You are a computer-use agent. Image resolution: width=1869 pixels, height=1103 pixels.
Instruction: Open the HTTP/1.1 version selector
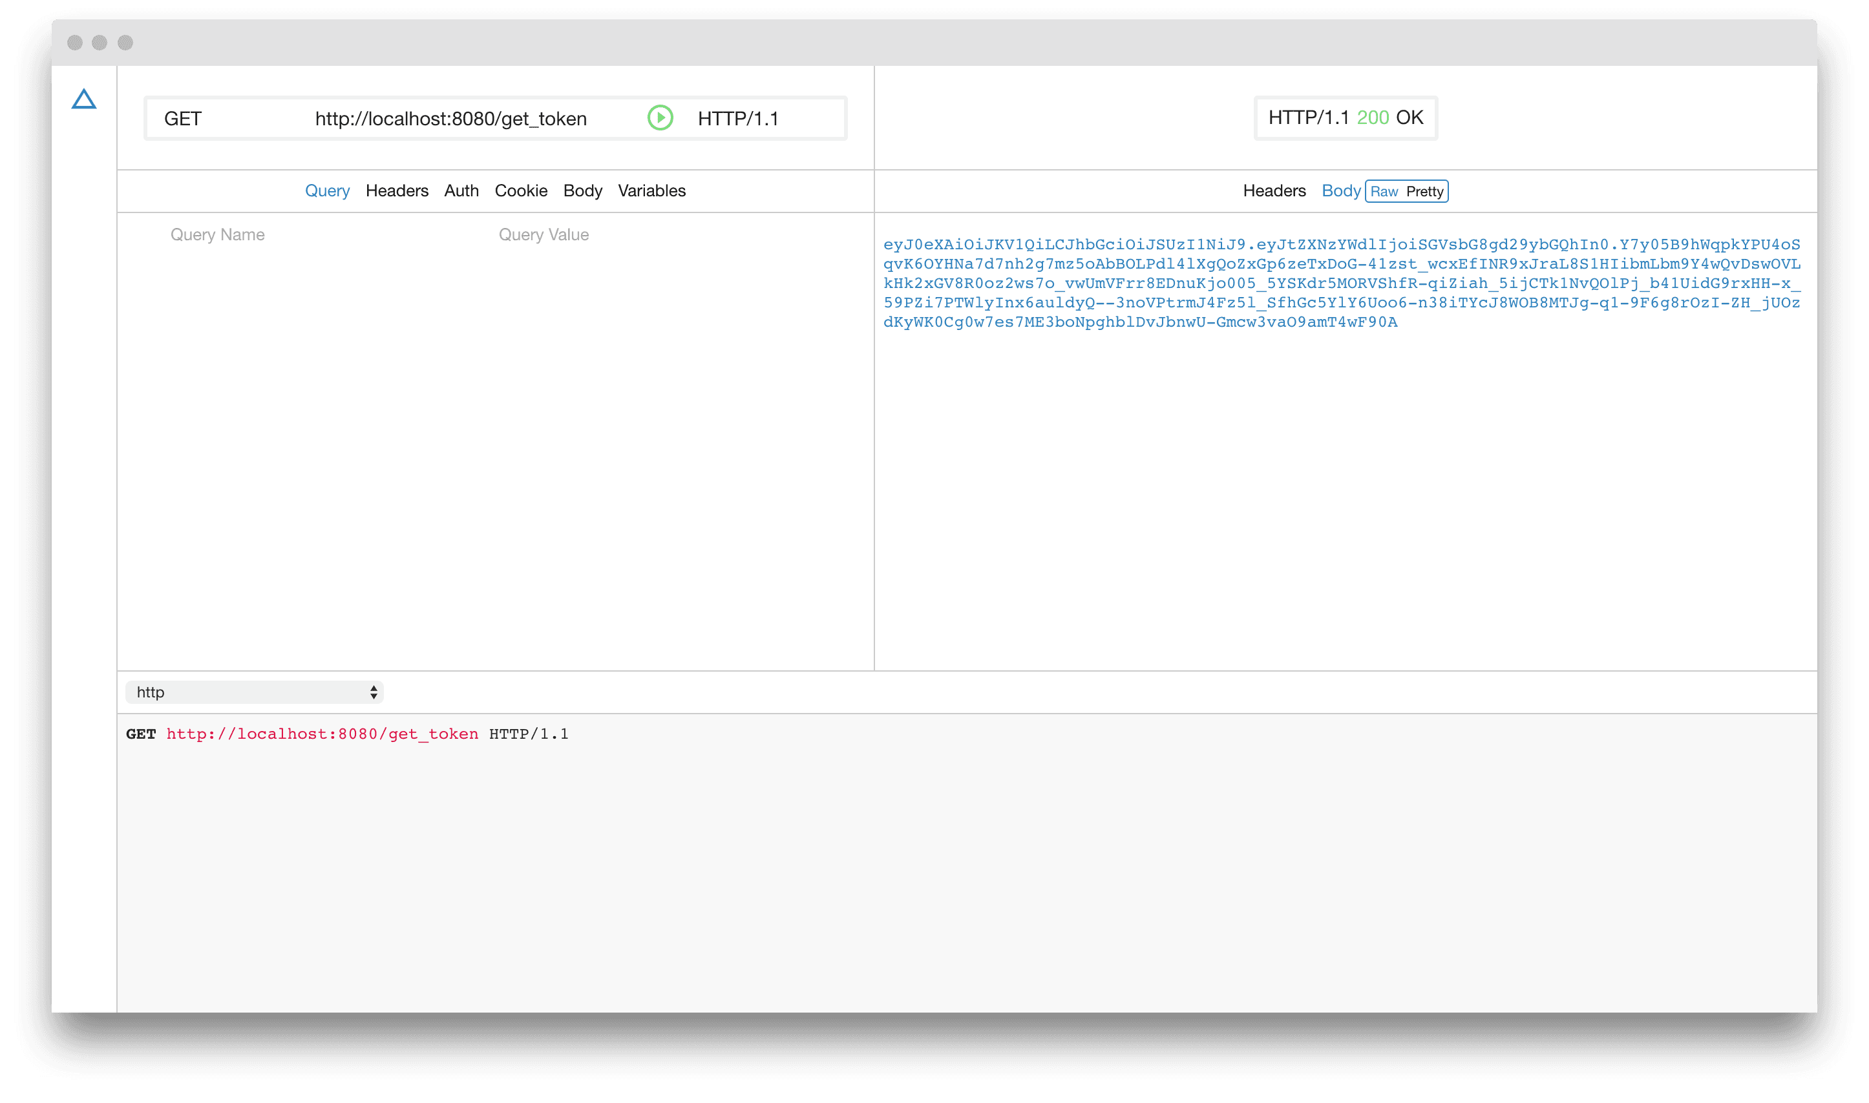[738, 119]
